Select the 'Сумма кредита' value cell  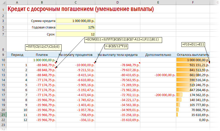75,21
